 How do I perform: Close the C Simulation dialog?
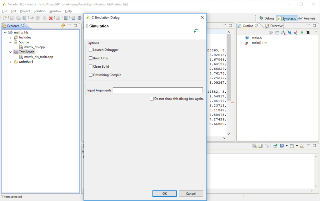pyautogui.click(x=202, y=18)
